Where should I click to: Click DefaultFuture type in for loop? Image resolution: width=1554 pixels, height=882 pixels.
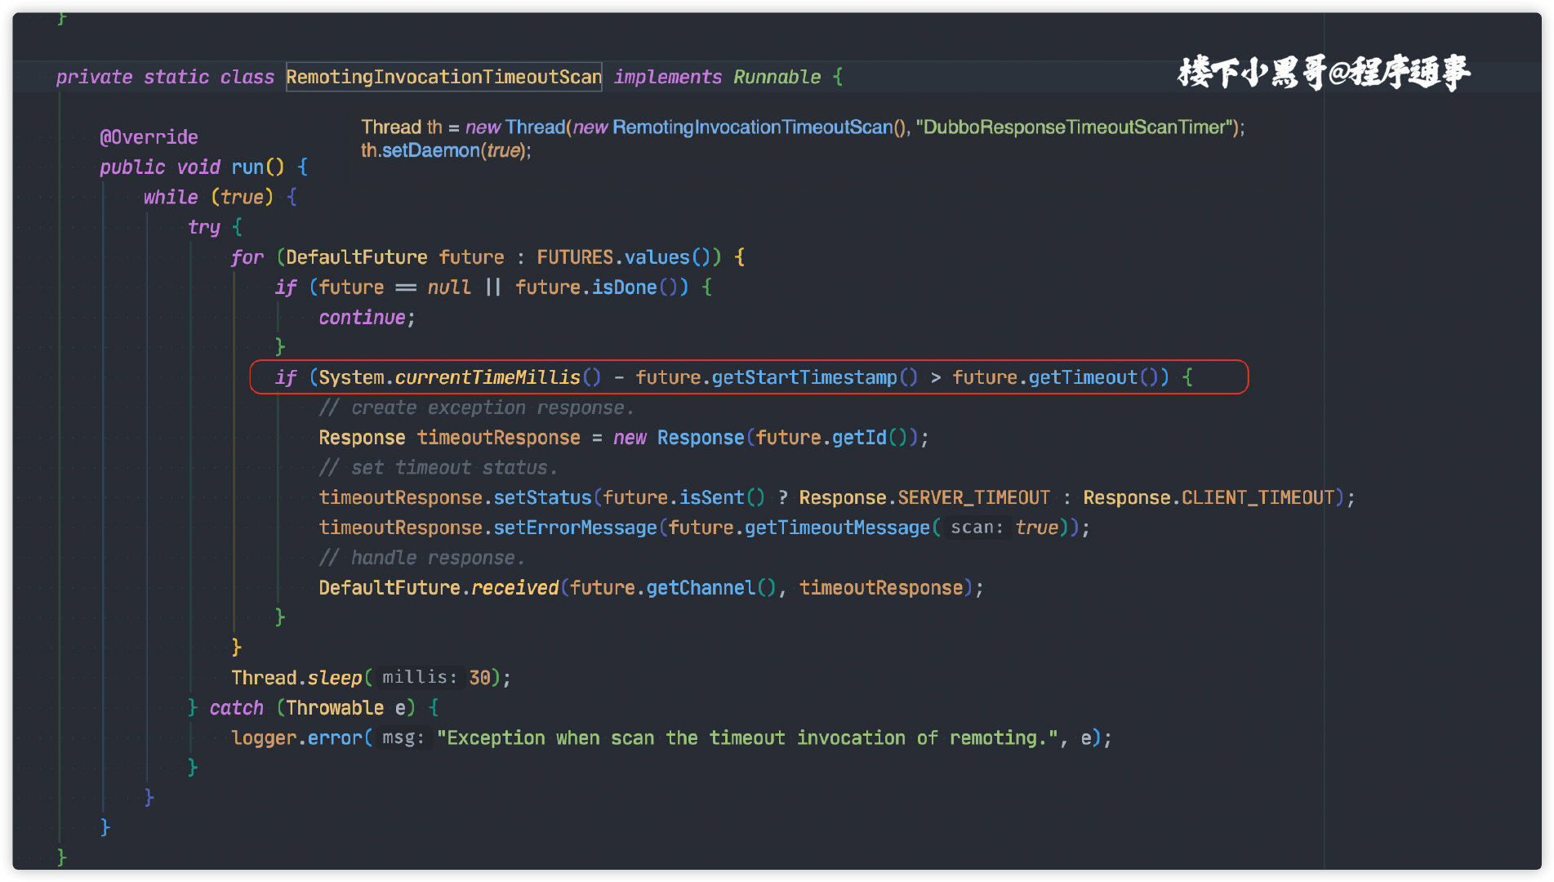(x=357, y=257)
